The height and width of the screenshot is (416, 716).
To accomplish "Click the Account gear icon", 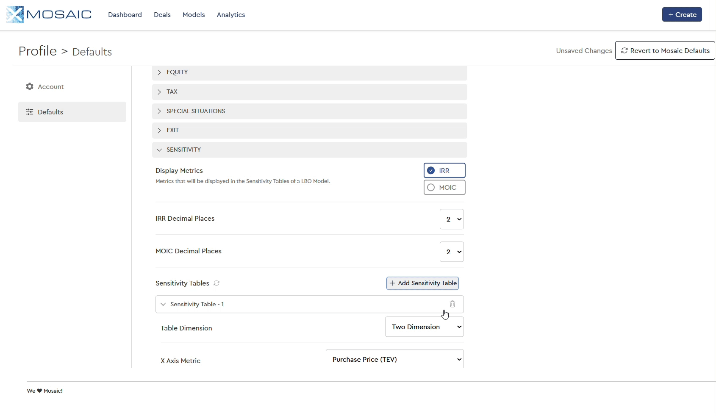I will tap(30, 86).
